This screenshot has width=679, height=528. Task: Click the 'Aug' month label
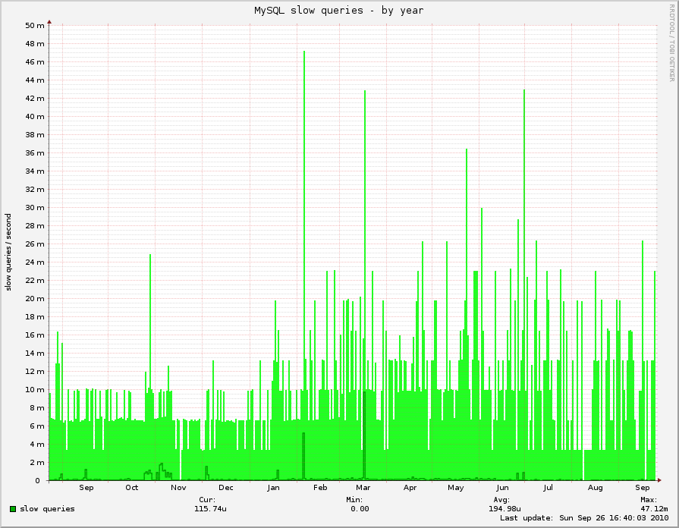pyautogui.click(x=595, y=488)
